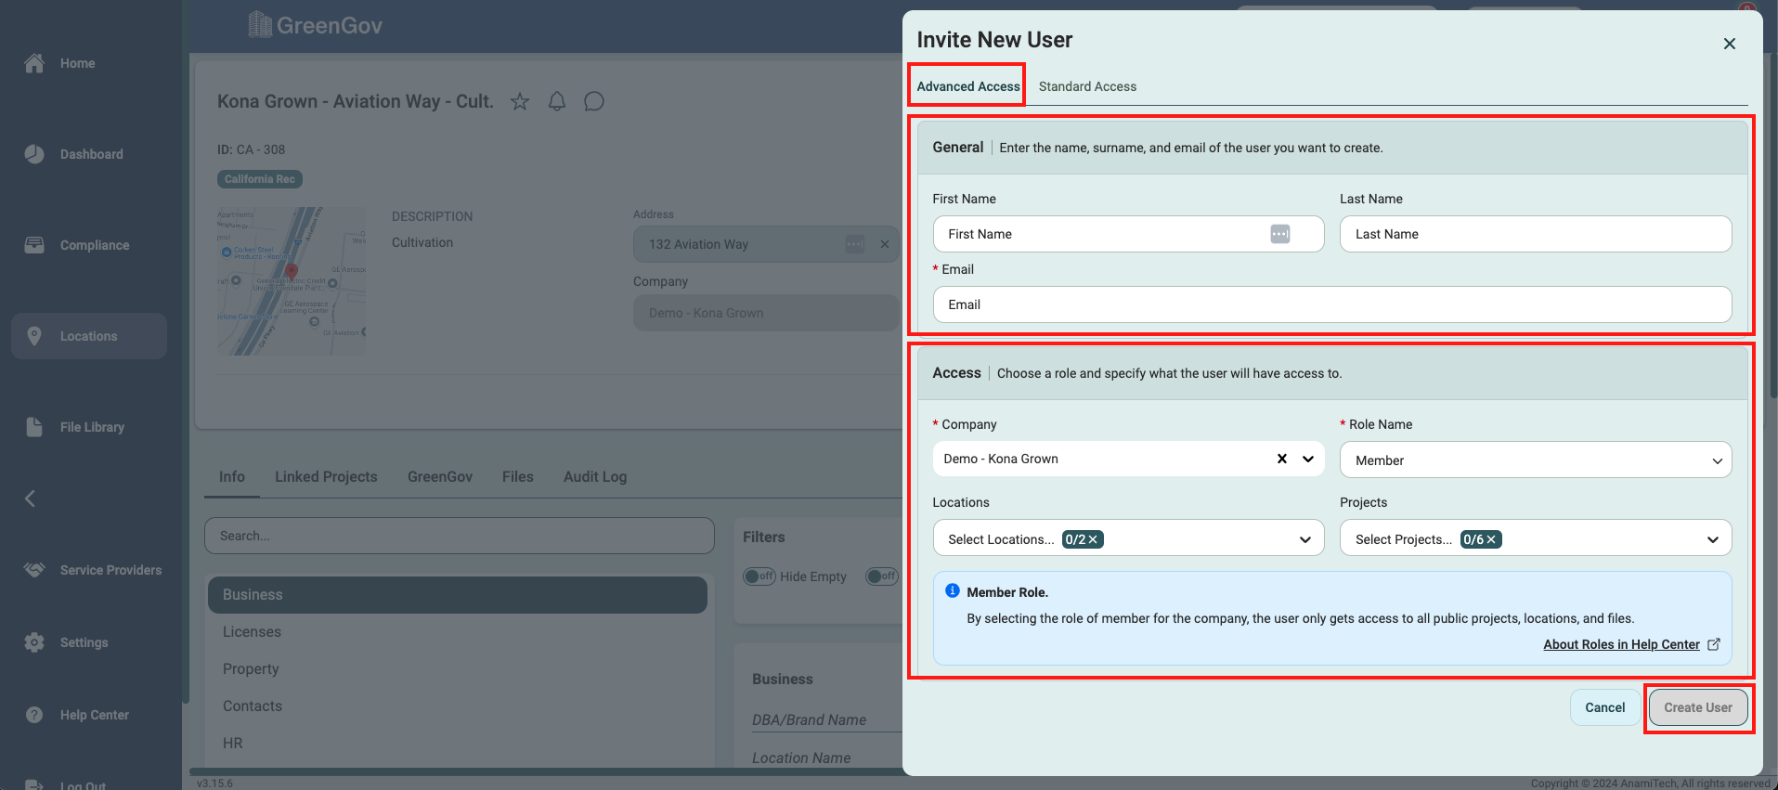This screenshot has height=790, width=1778.
Task: Open the comment bubble icon
Action: tap(594, 102)
